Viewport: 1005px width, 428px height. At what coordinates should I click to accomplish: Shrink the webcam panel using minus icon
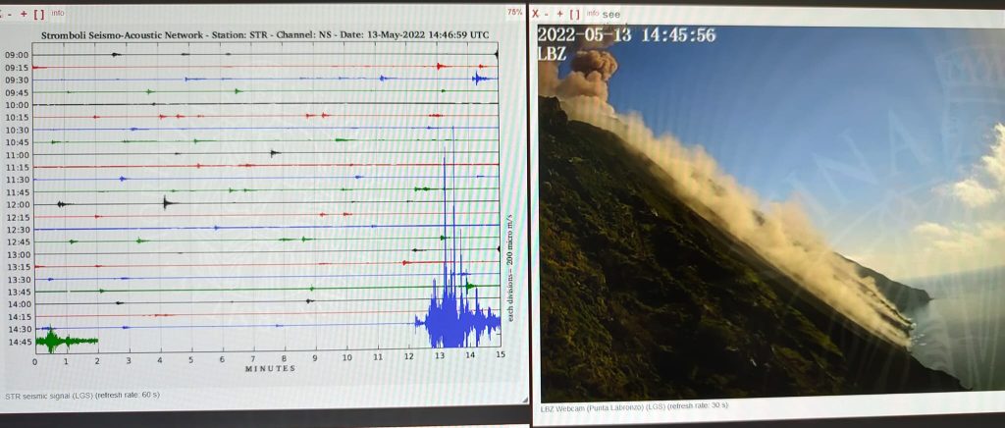[548, 14]
